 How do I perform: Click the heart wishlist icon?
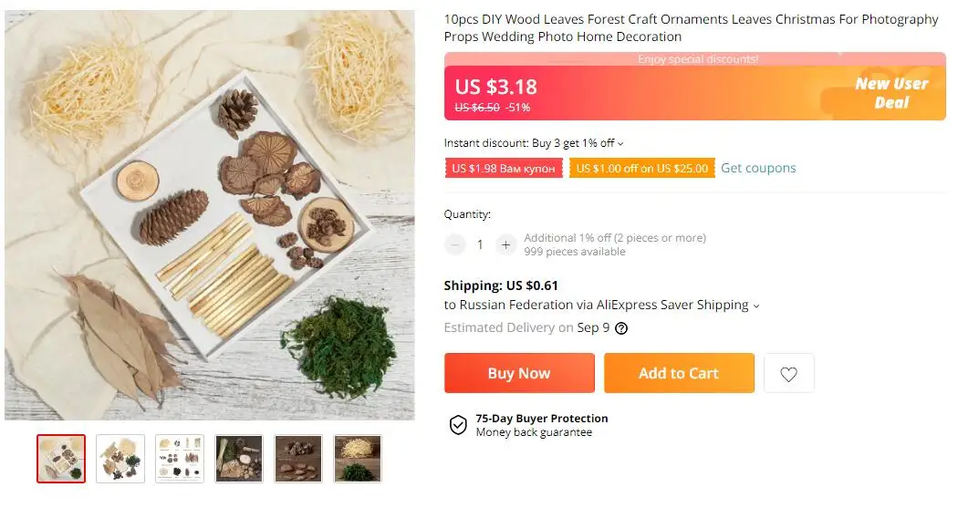point(788,374)
